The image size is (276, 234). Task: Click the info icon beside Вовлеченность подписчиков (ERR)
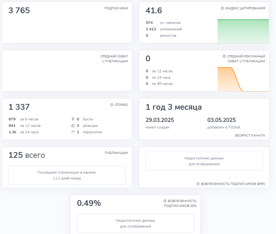[198, 184]
